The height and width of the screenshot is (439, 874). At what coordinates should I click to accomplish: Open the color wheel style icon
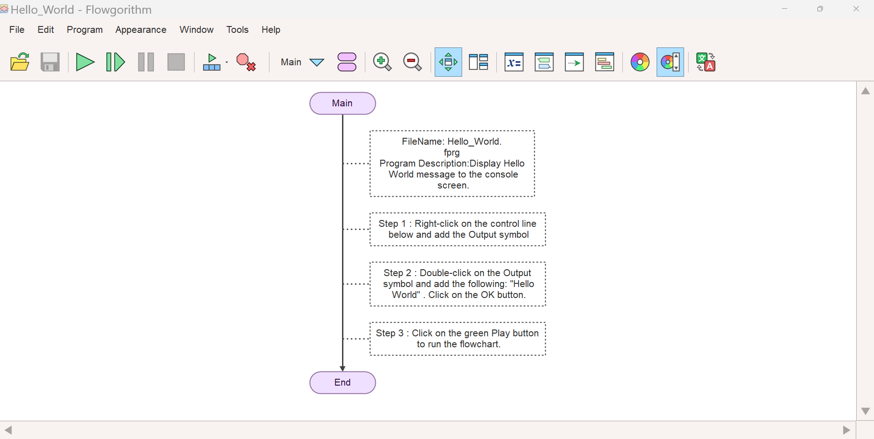coord(640,62)
